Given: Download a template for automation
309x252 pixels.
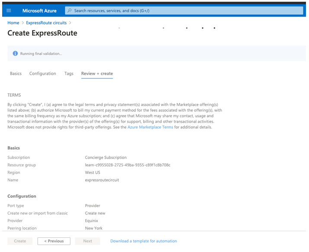Looking at the screenshot, I should coord(143,241).
